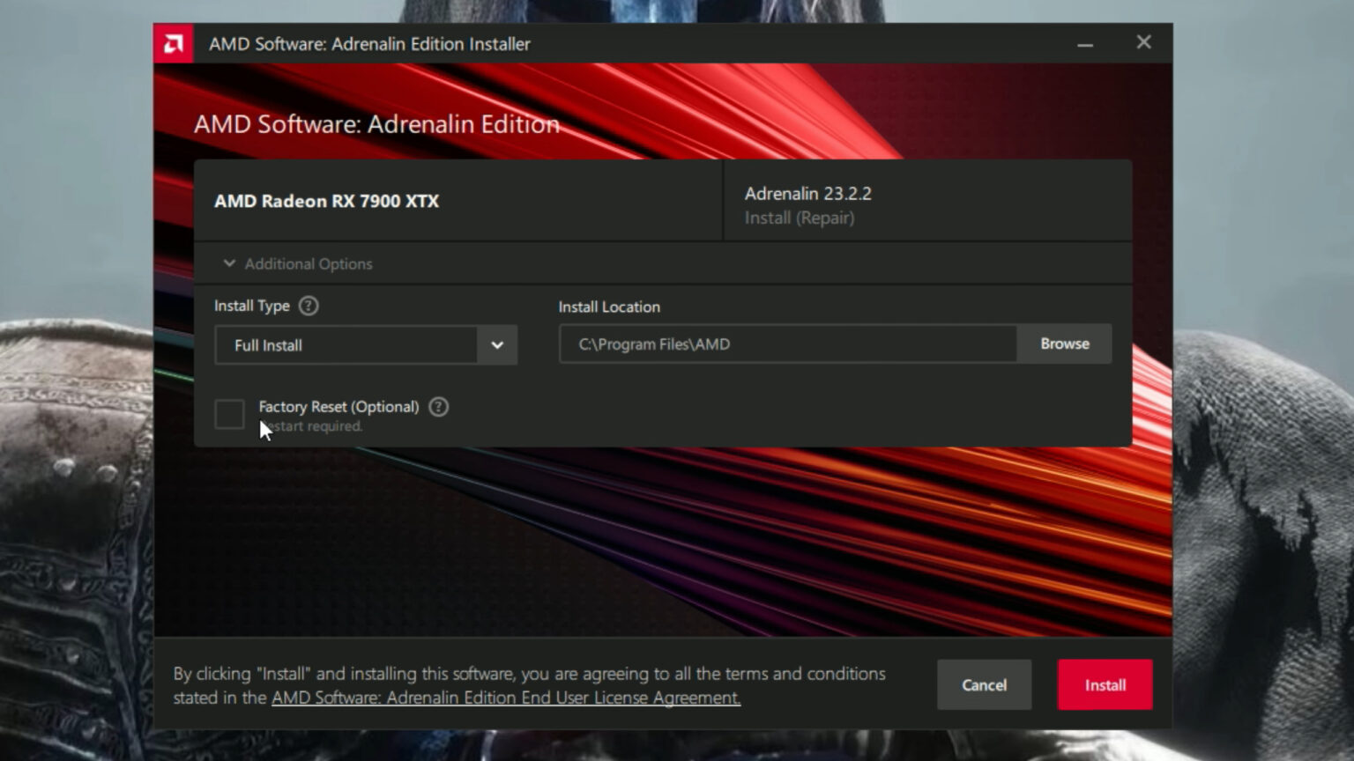The width and height of the screenshot is (1354, 761).
Task: Cancel the Adrenalin installation
Action: coord(984,684)
